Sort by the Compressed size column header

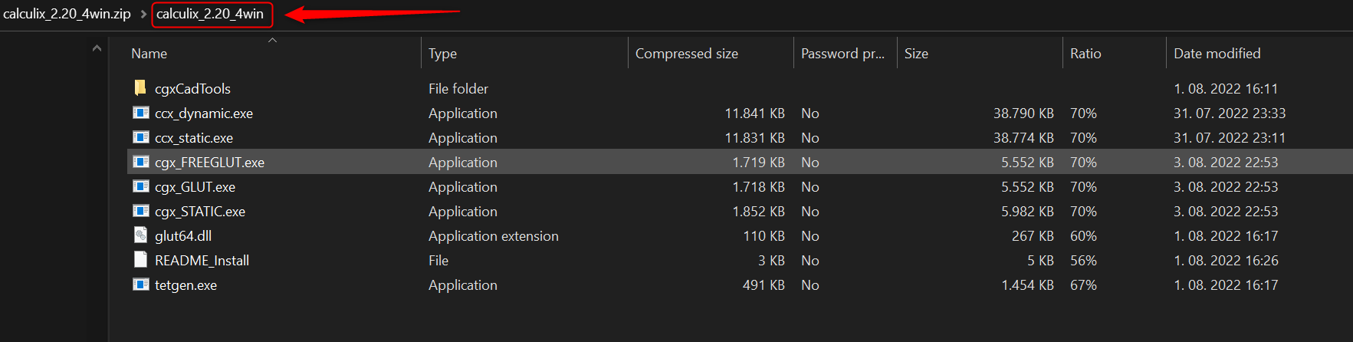[x=710, y=53]
